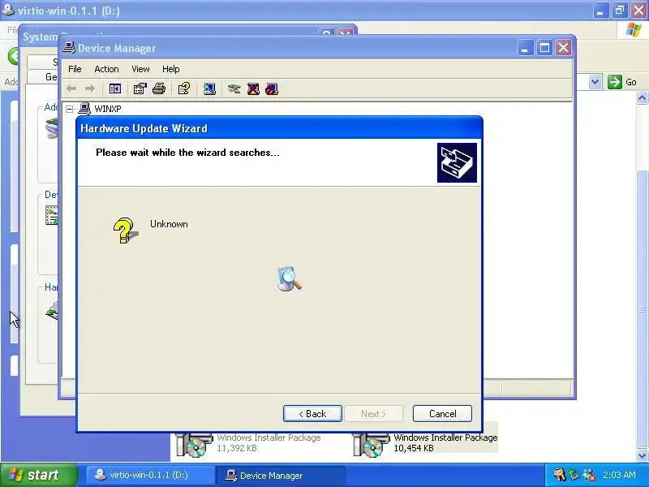Click the Scan for hardware changes icon

(x=209, y=88)
